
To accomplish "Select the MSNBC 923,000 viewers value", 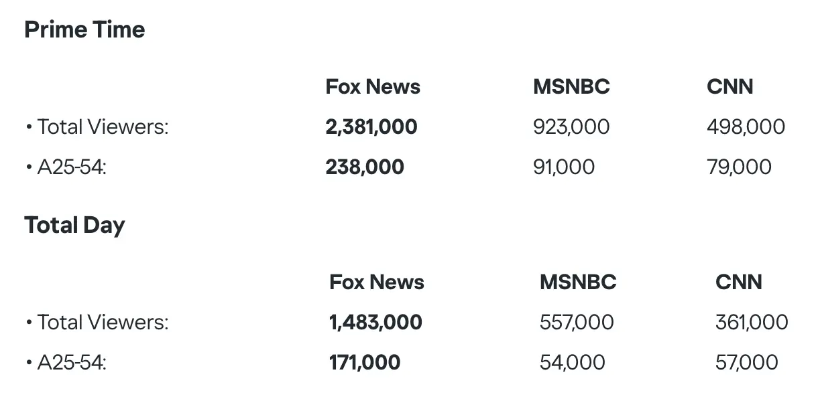I will [x=571, y=127].
